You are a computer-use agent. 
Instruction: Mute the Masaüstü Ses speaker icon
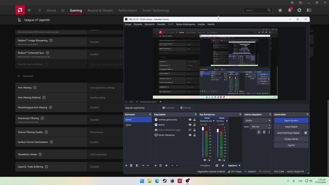pos(204,160)
